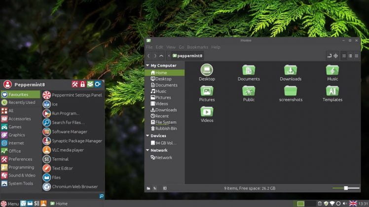Launch Synaptic Package Manager
This screenshot has width=369, height=207.
point(73,141)
